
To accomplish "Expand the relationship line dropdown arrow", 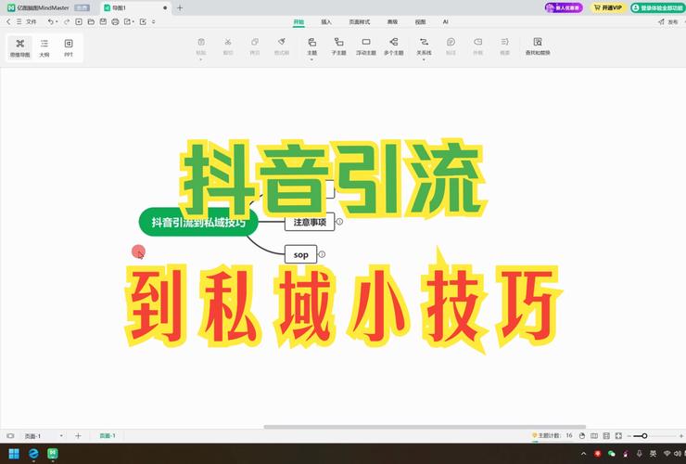I will coord(424,59).
